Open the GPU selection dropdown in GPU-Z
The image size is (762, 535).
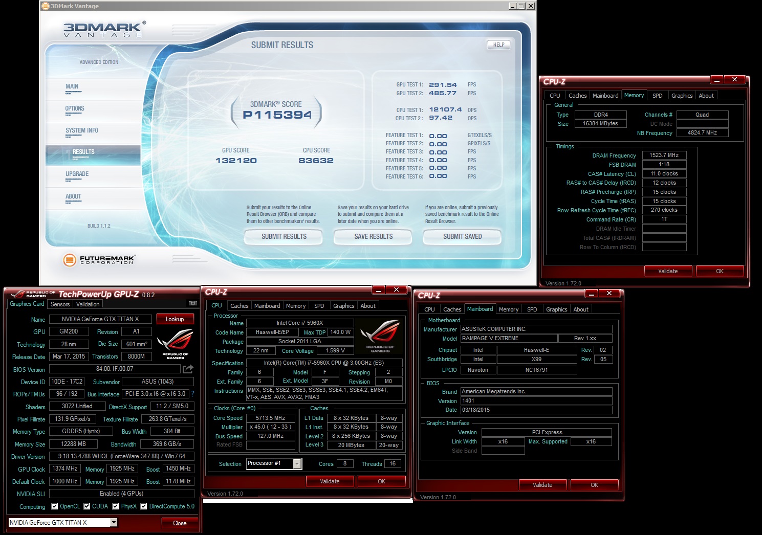[x=114, y=522]
